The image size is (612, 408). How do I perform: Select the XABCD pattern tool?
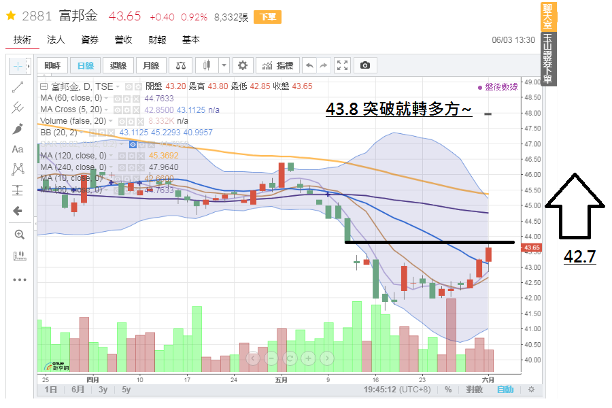[18, 169]
